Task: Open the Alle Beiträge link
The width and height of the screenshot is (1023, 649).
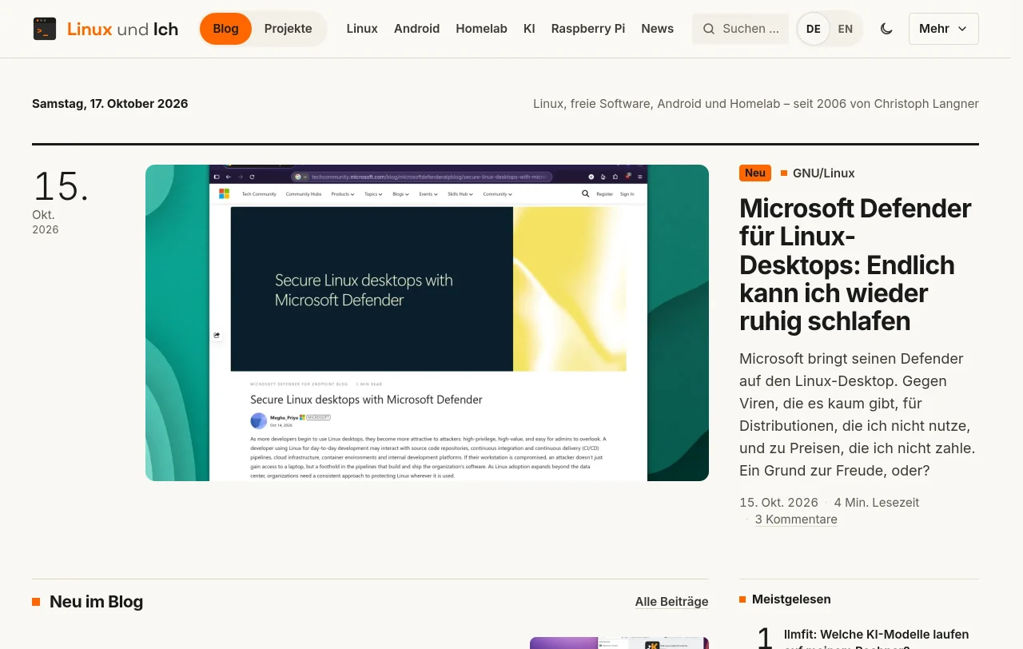Action: [671, 602]
